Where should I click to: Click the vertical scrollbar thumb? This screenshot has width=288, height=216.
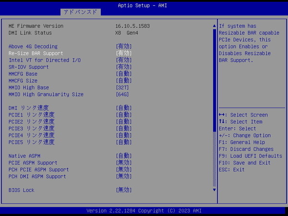coord(214,80)
